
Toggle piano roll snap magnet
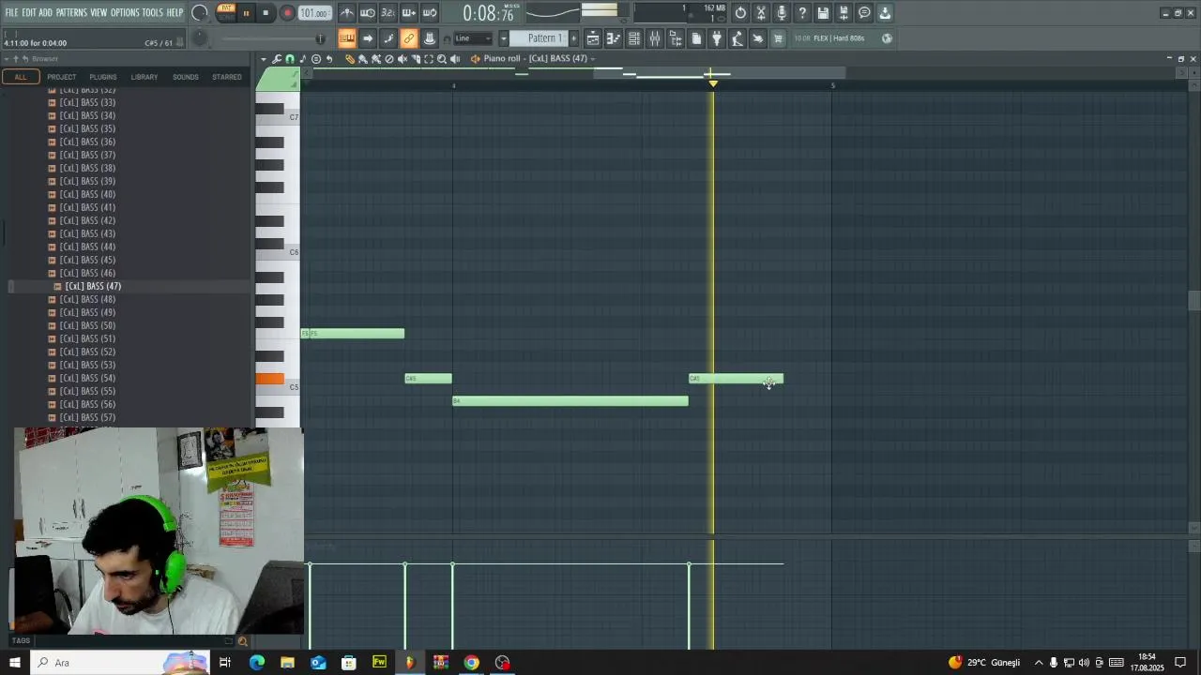(289, 59)
